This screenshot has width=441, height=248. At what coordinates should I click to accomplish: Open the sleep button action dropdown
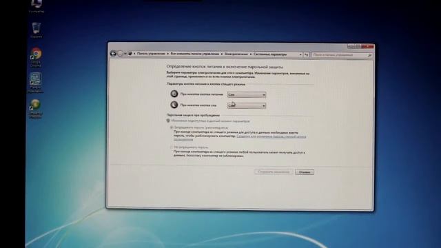pyautogui.click(x=247, y=105)
